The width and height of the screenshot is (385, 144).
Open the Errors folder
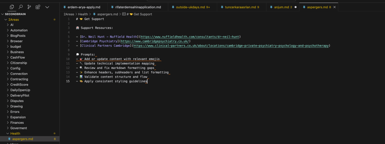15,112
